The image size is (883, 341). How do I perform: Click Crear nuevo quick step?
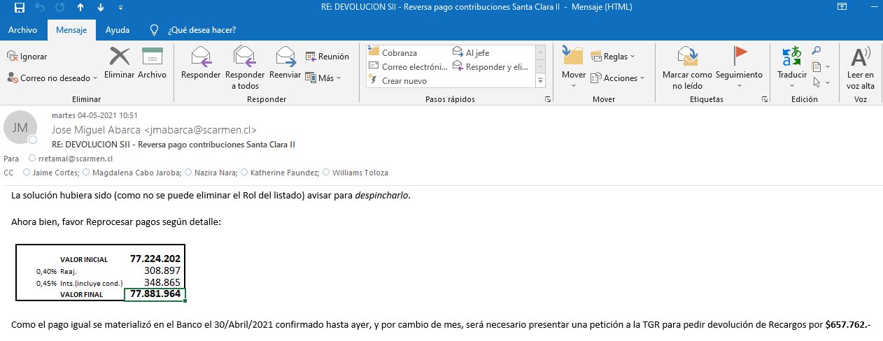point(404,81)
